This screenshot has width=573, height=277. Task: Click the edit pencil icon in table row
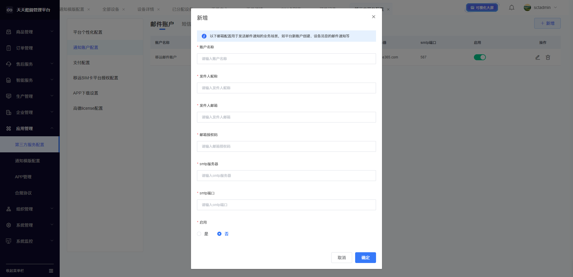[537, 57]
